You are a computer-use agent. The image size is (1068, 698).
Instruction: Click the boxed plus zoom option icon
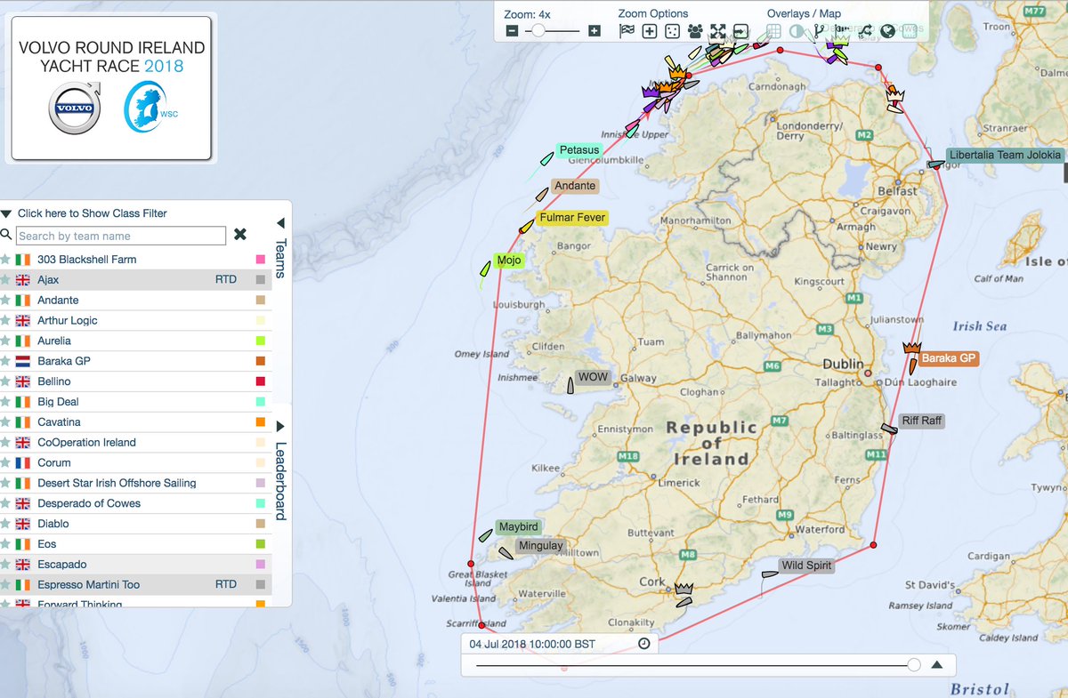(x=650, y=31)
